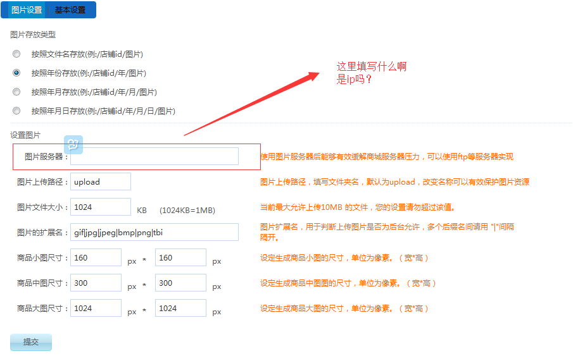Click 商品中图尺寸 height field

(180, 283)
